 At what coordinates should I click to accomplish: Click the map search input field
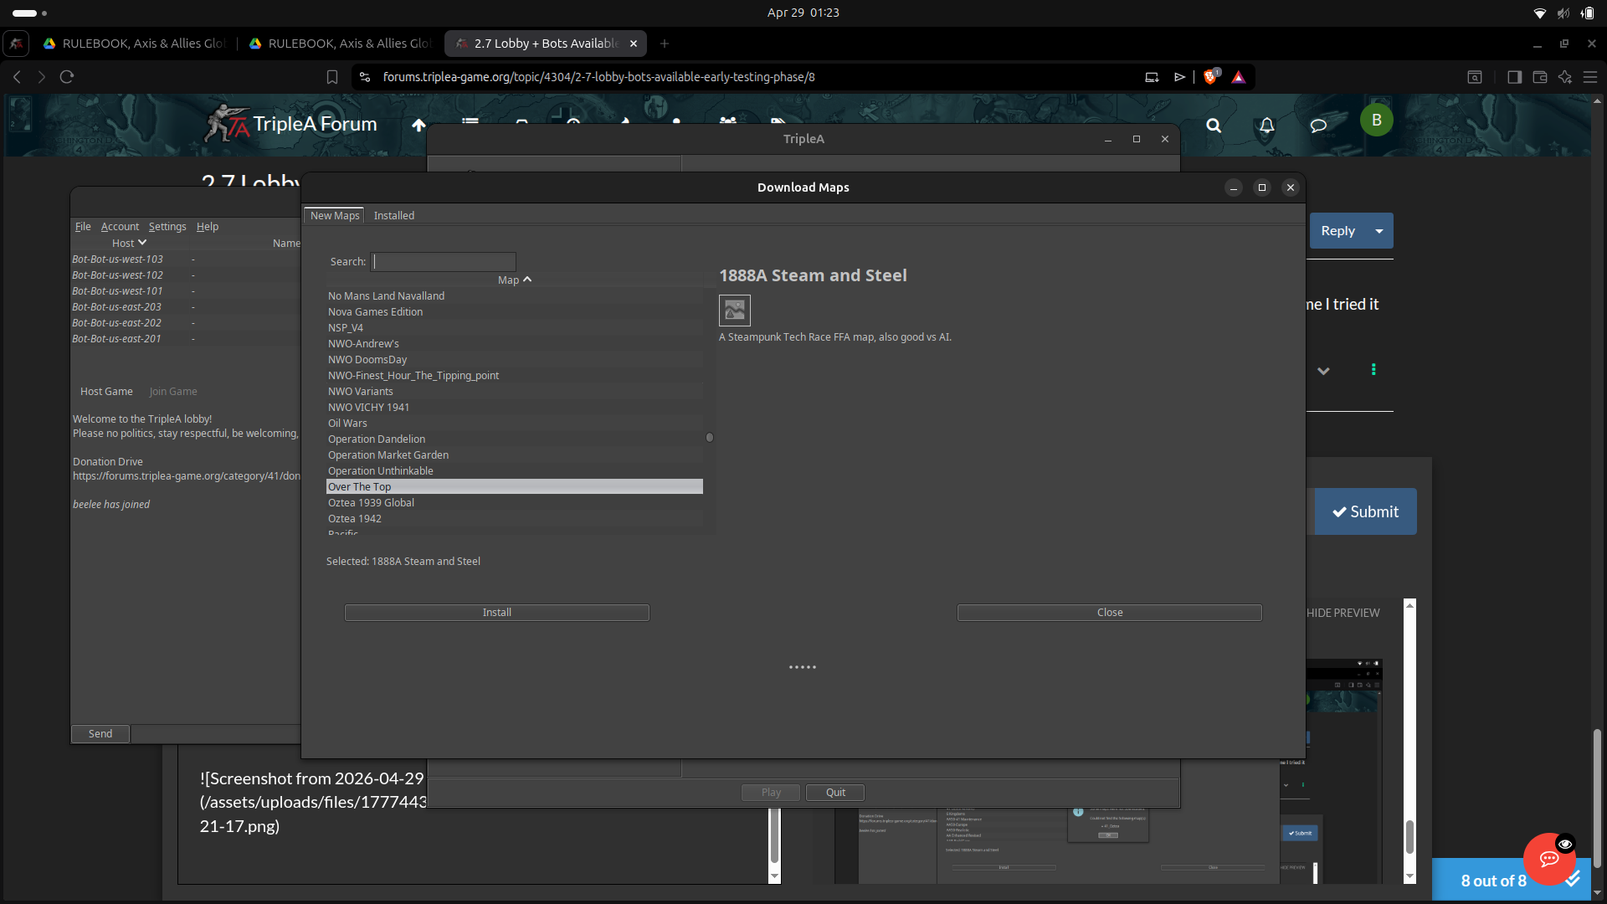pos(444,261)
